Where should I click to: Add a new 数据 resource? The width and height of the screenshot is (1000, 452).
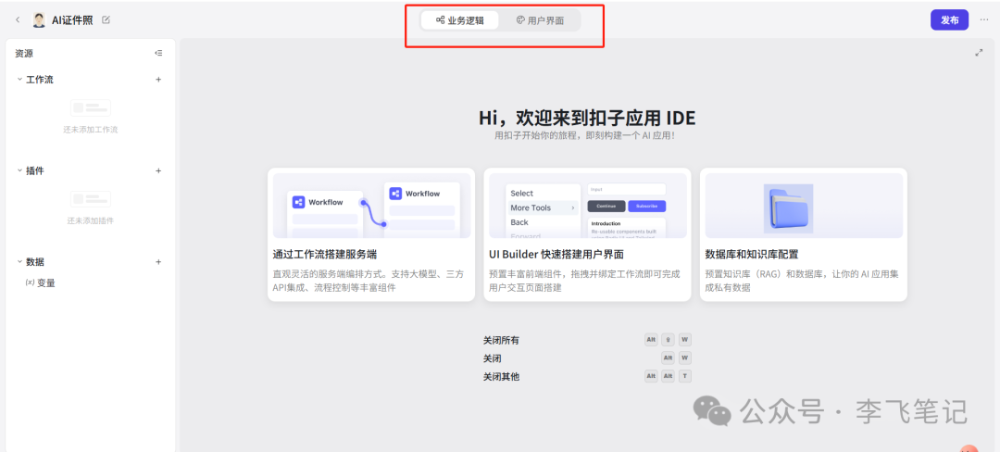(x=159, y=262)
